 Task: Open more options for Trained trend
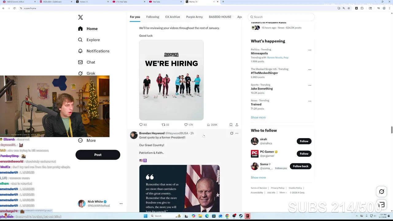pyautogui.click(x=309, y=101)
